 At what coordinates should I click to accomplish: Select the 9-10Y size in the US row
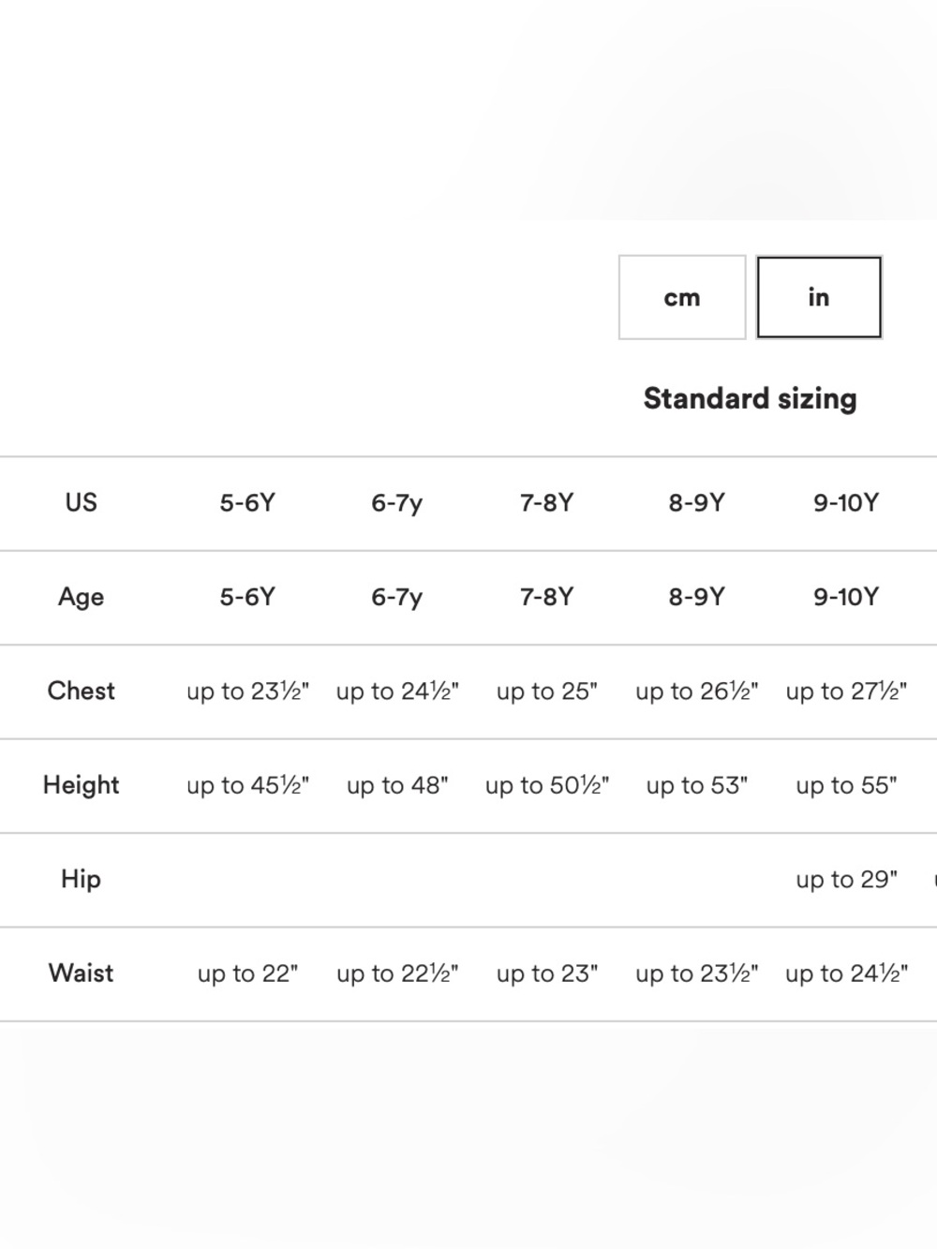846,503
